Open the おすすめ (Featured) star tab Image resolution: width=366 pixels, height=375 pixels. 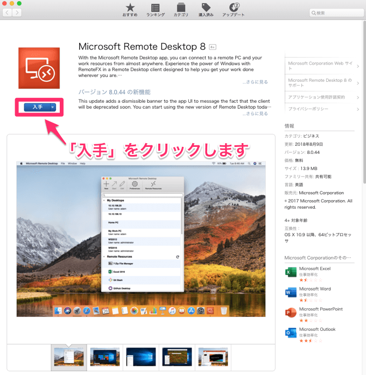coord(130,10)
